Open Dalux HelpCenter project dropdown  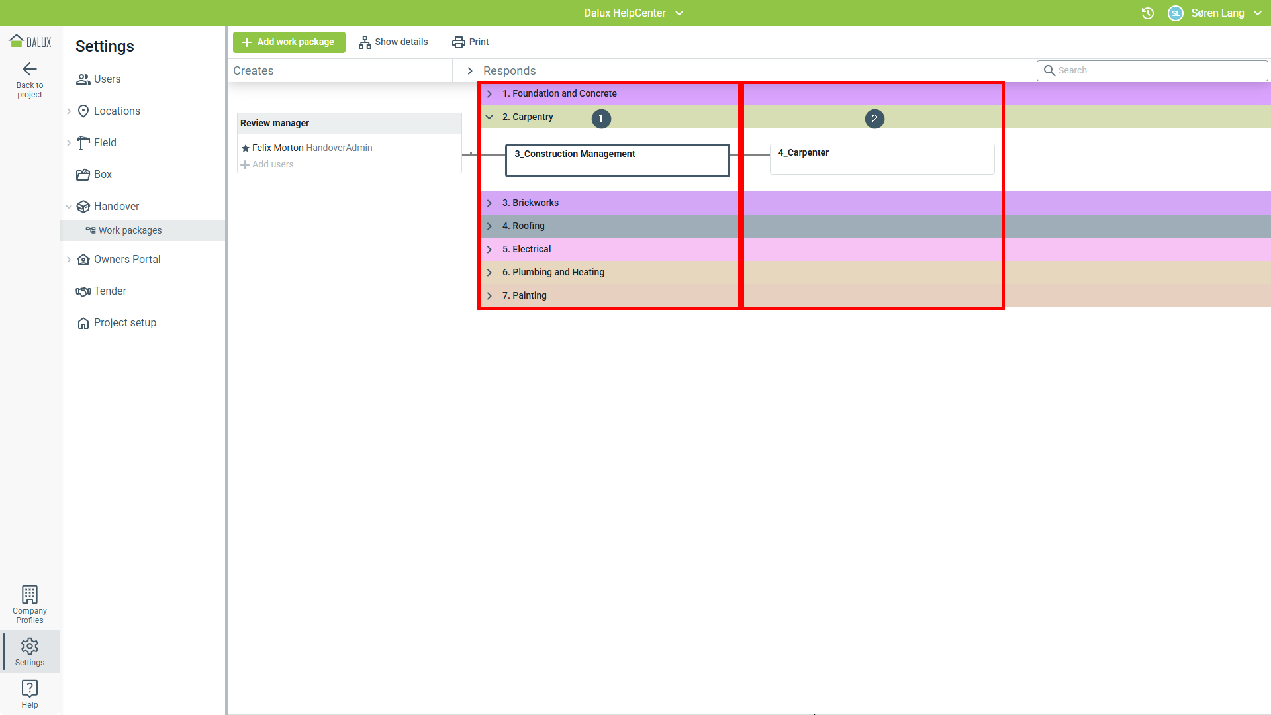(679, 13)
